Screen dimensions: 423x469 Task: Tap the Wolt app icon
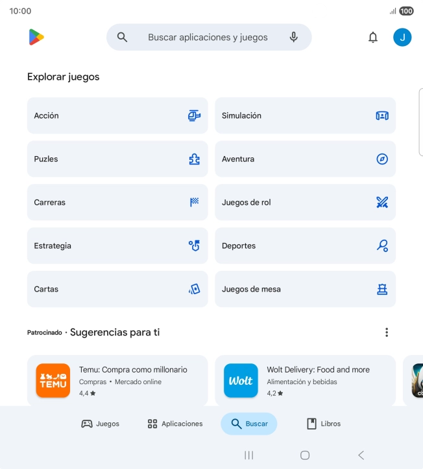click(241, 380)
